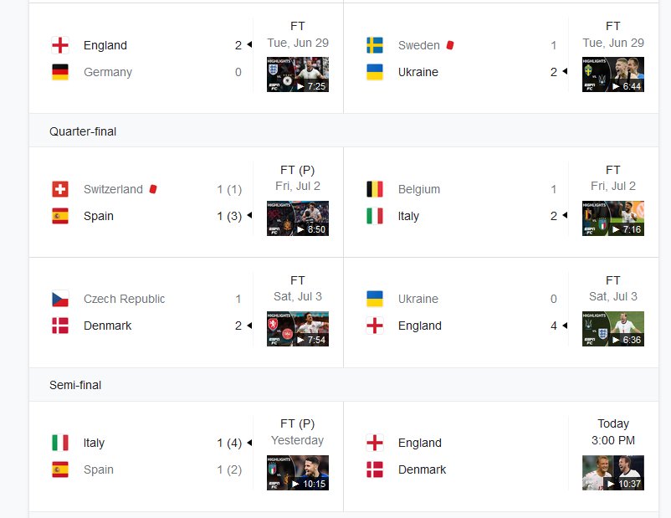Click Sweden's red card icon
Image resolution: width=671 pixels, height=518 pixels.
(450, 45)
